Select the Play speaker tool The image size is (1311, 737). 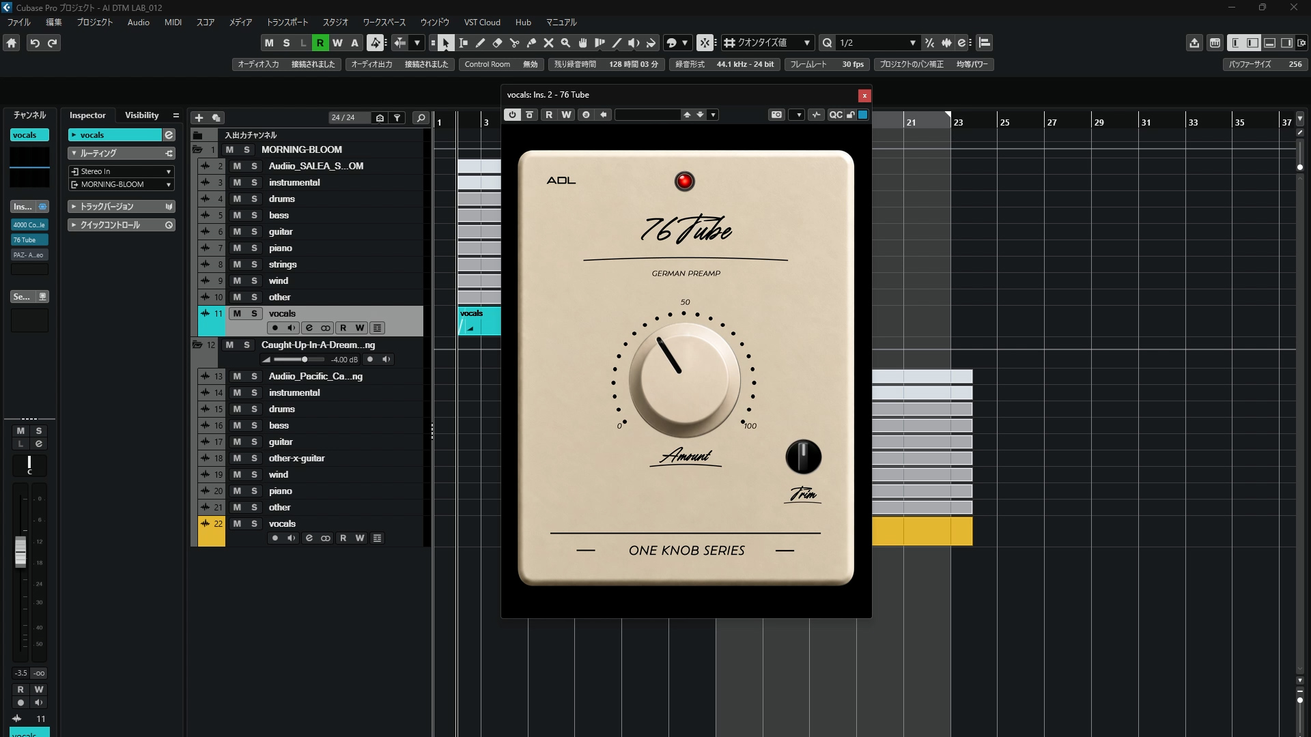pyautogui.click(x=634, y=43)
